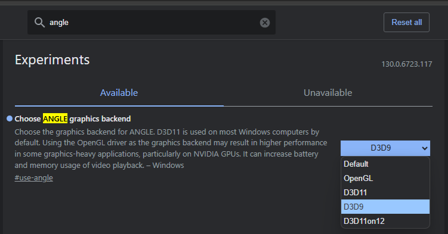Click the Reset all button

point(406,22)
